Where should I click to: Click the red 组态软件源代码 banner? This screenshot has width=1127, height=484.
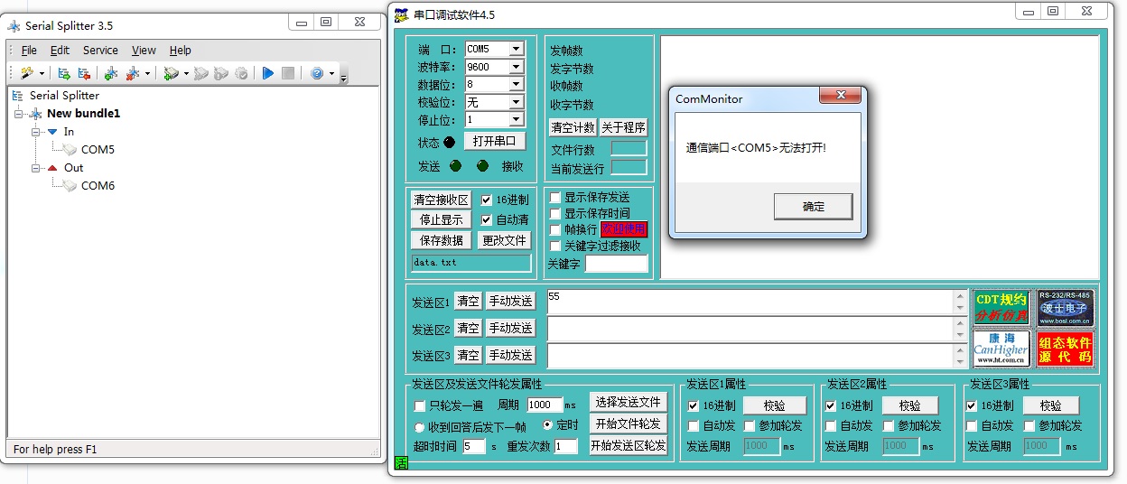(x=1065, y=349)
